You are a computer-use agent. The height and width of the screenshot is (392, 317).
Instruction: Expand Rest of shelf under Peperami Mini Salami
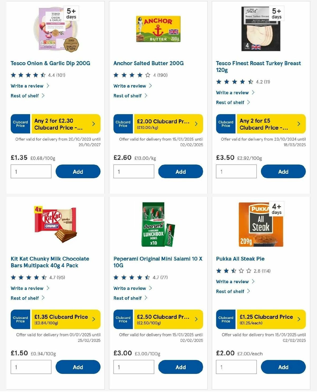127,298
